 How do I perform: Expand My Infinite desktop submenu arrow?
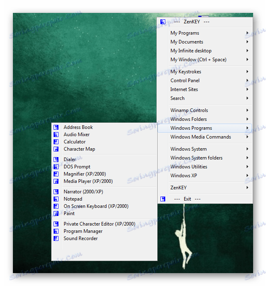click(x=247, y=51)
